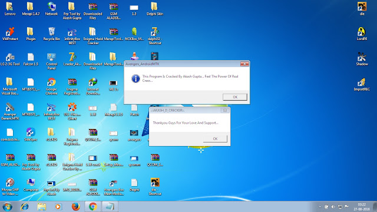Viewport: 377px width, 212px height.
Task: Select the Control Panel desktop icon
Action: coord(51,61)
